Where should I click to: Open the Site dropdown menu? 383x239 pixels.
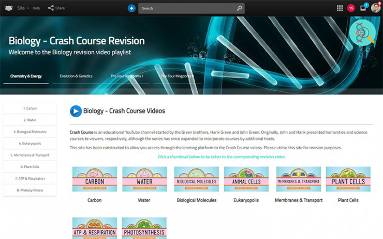[x=23, y=8]
